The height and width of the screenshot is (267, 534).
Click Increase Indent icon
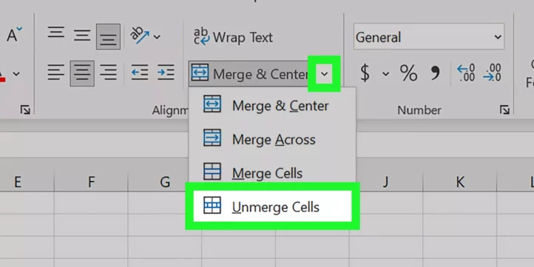166,72
